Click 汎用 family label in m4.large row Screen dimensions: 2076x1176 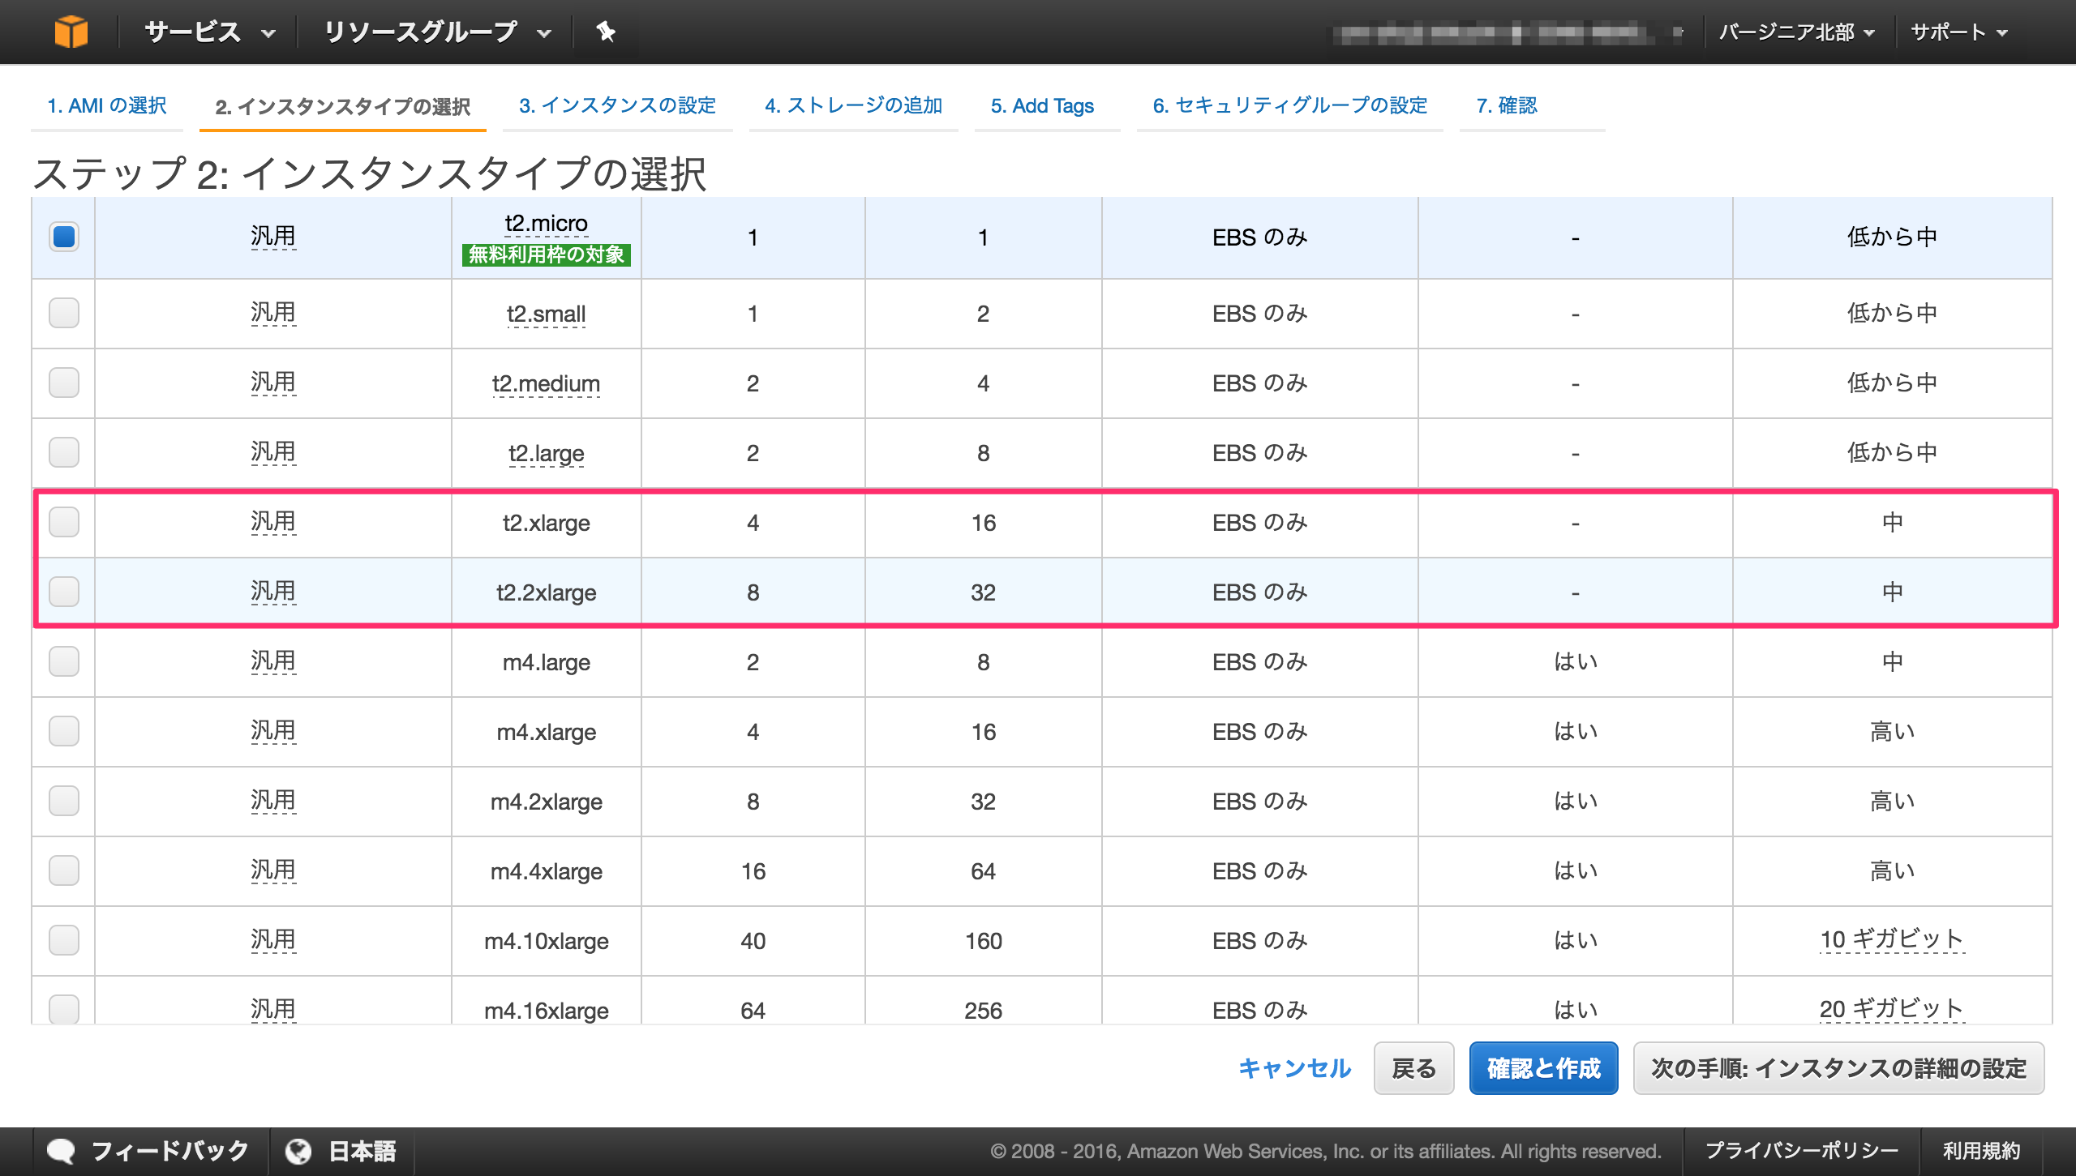click(273, 661)
